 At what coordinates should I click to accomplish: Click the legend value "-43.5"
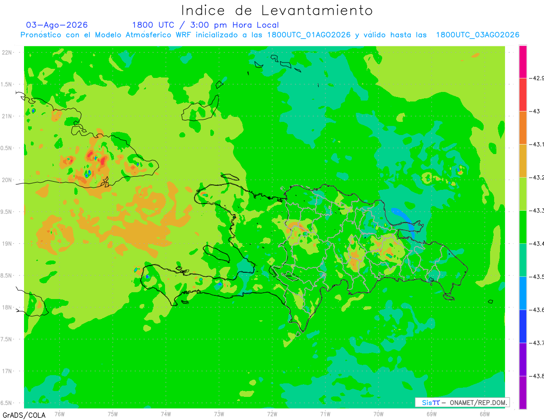(x=537, y=277)
